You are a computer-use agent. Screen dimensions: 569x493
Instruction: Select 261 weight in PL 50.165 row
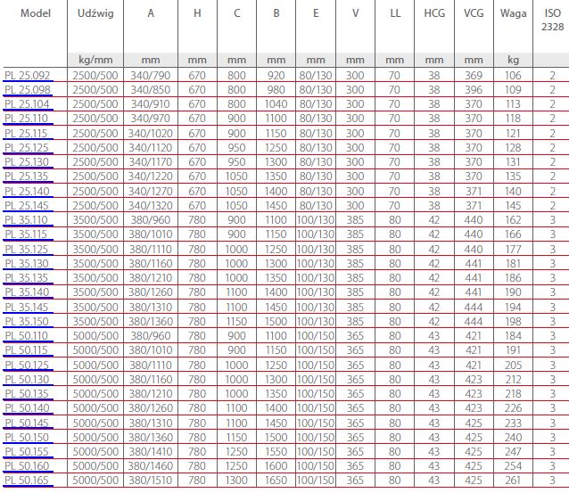[x=513, y=481]
